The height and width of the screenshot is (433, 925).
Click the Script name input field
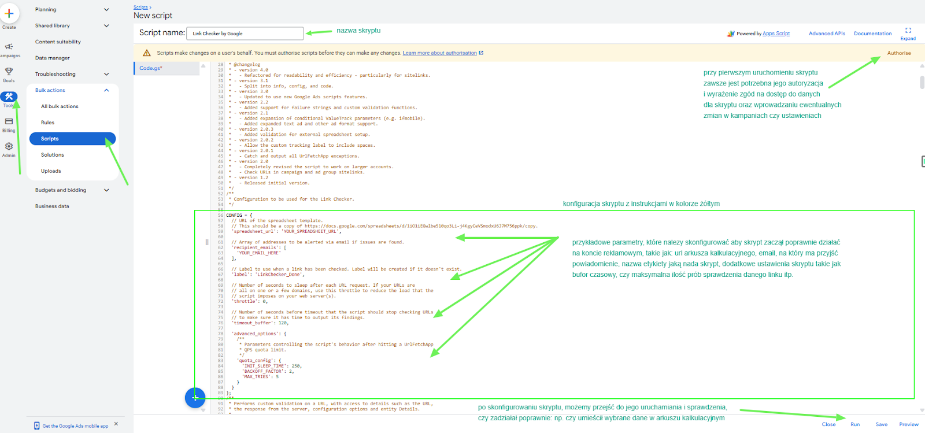(x=245, y=34)
